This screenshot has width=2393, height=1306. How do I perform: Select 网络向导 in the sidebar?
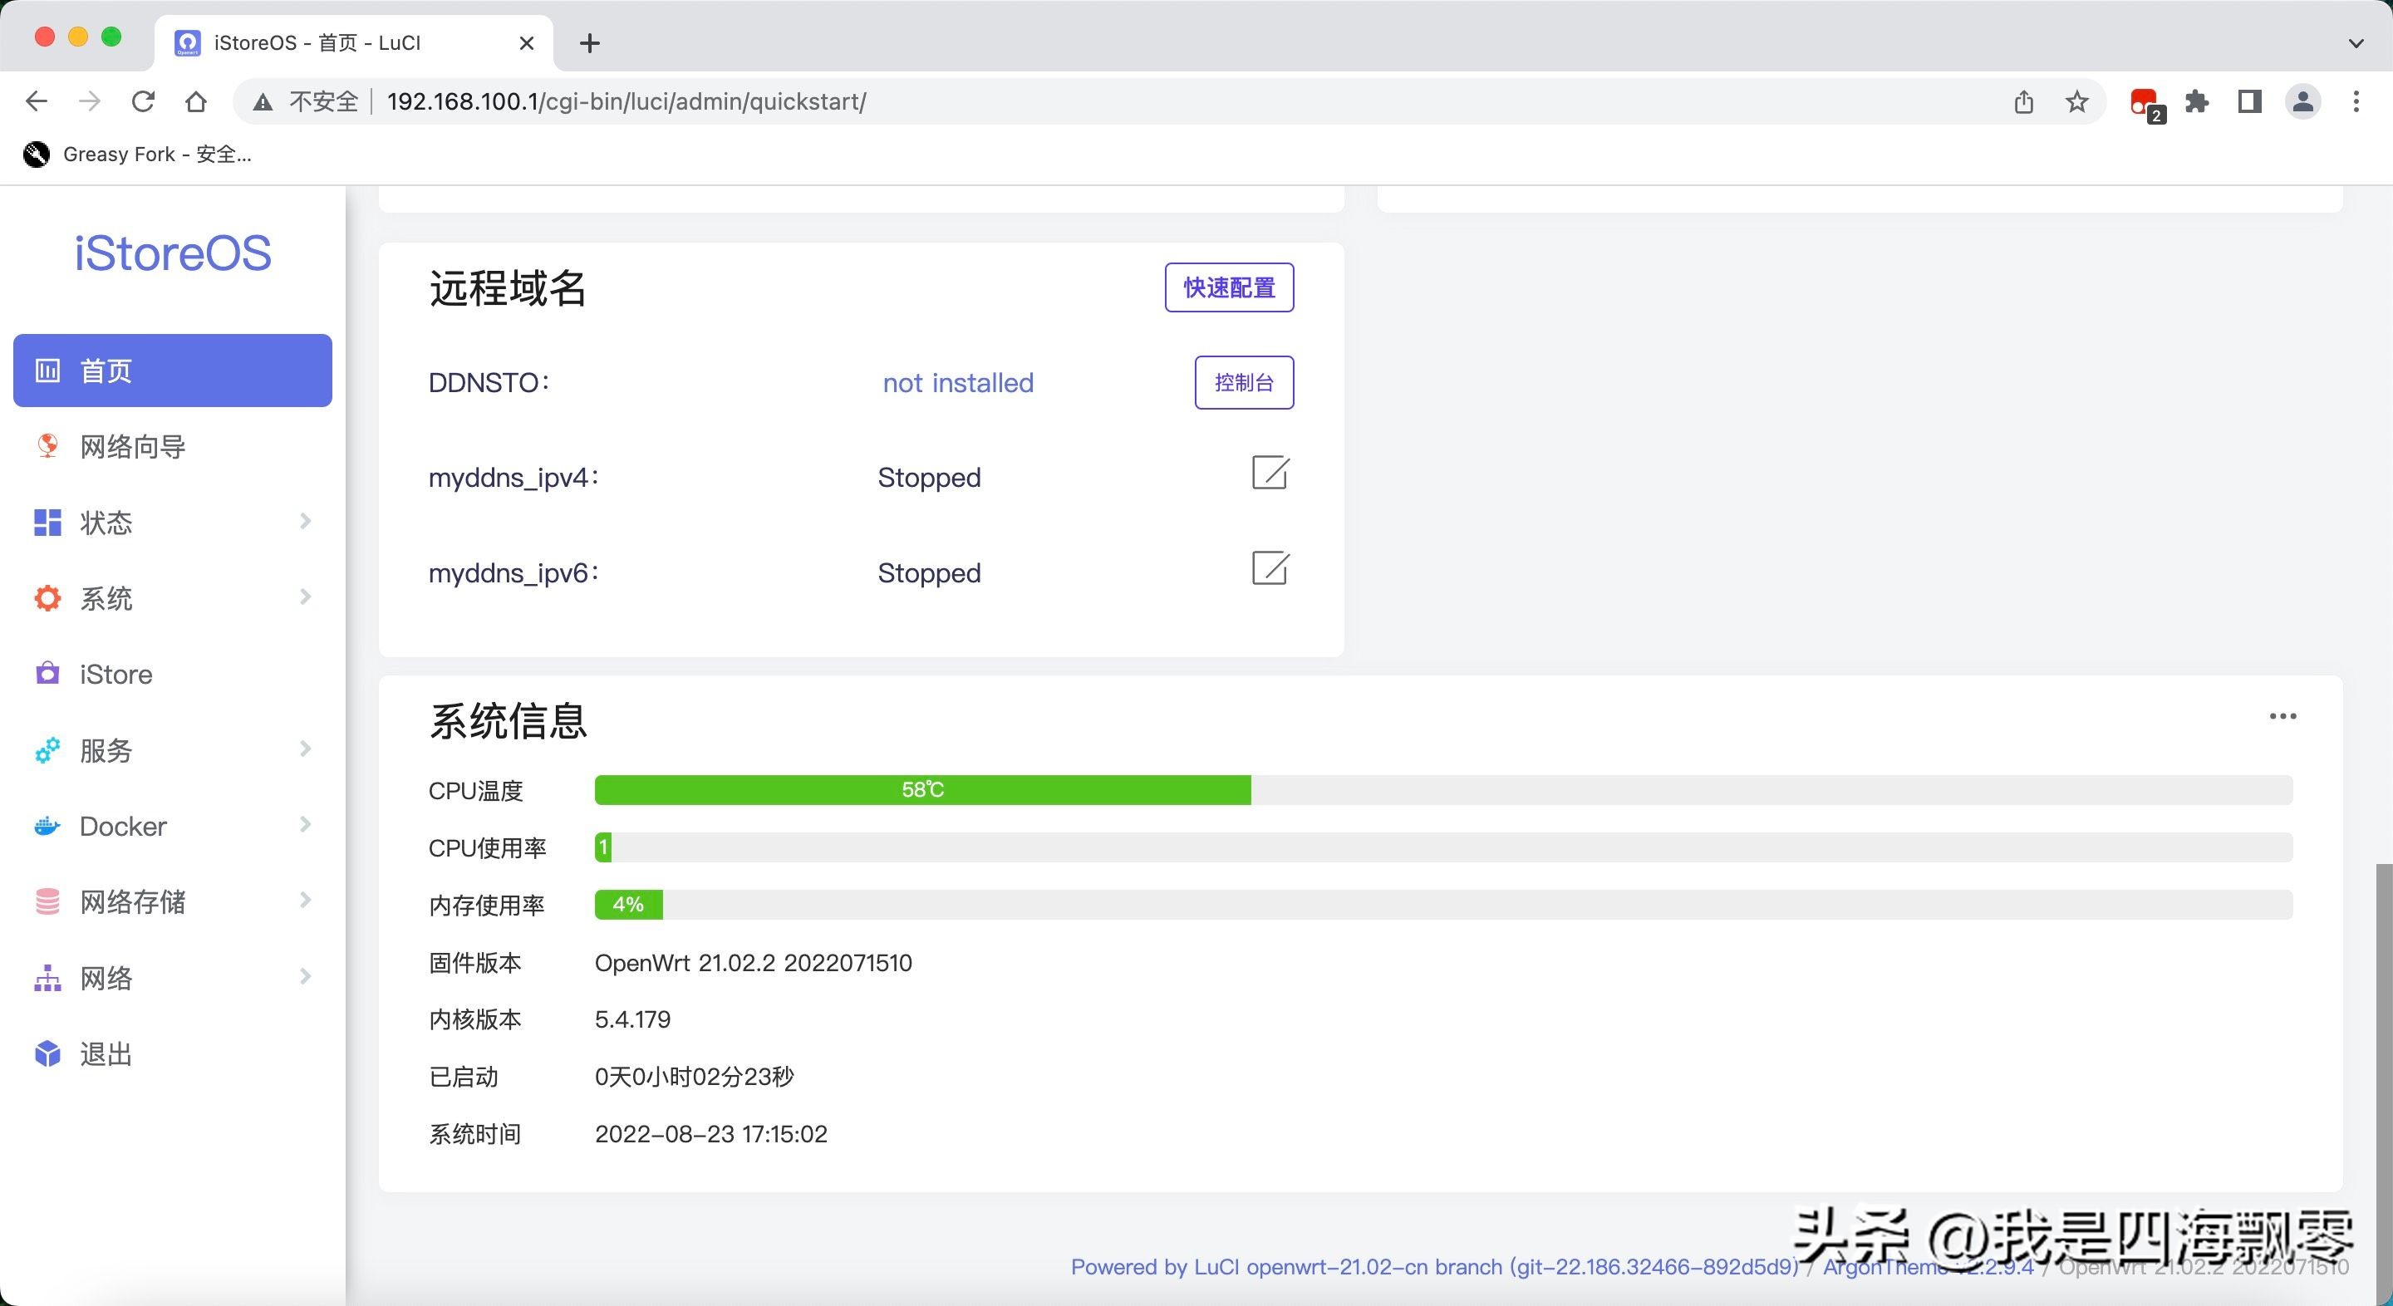(133, 447)
